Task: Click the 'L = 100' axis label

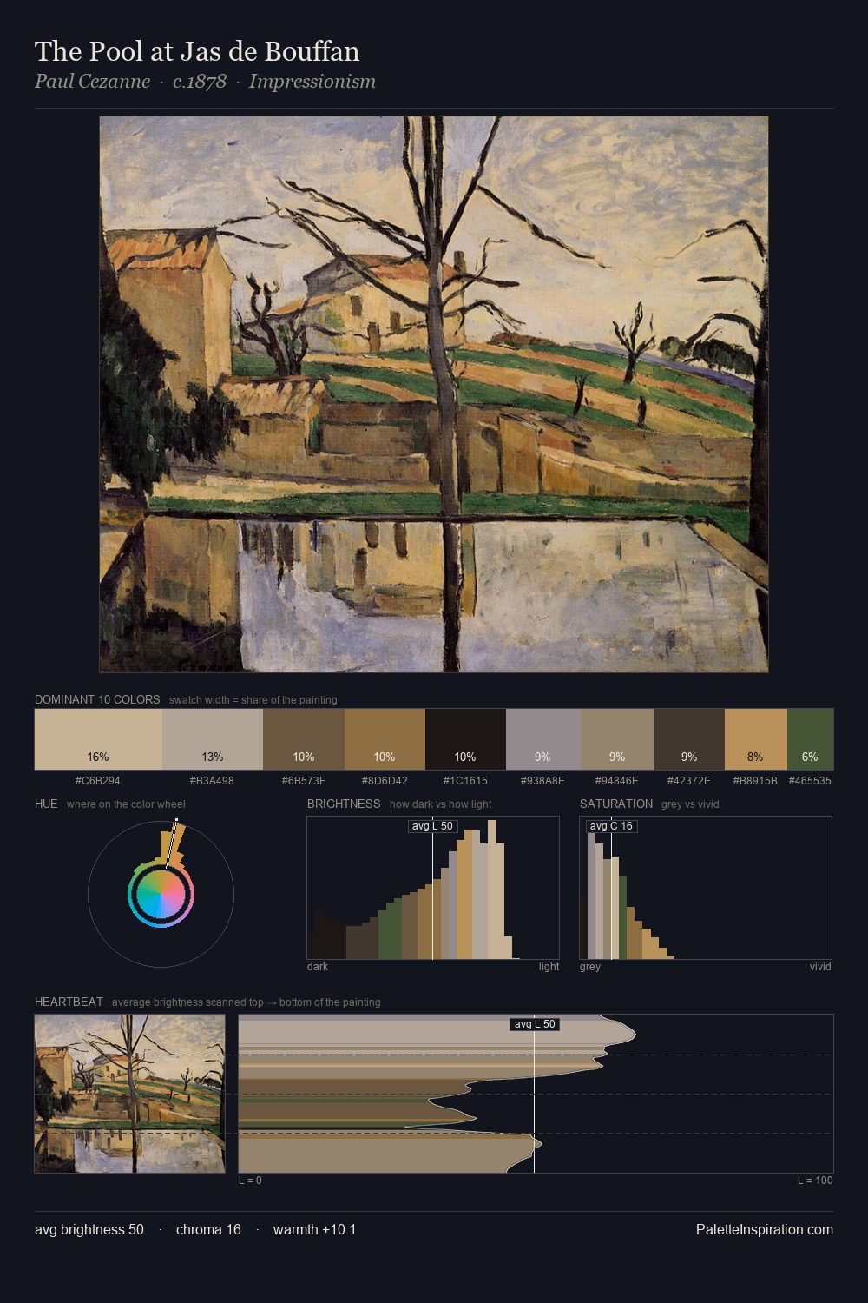Action: [x=815, y=1181]
